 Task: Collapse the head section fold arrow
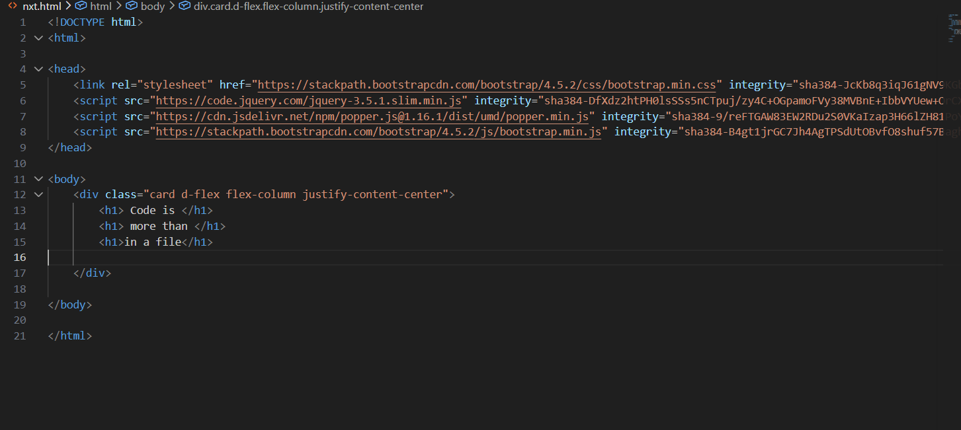pos(38,69)
